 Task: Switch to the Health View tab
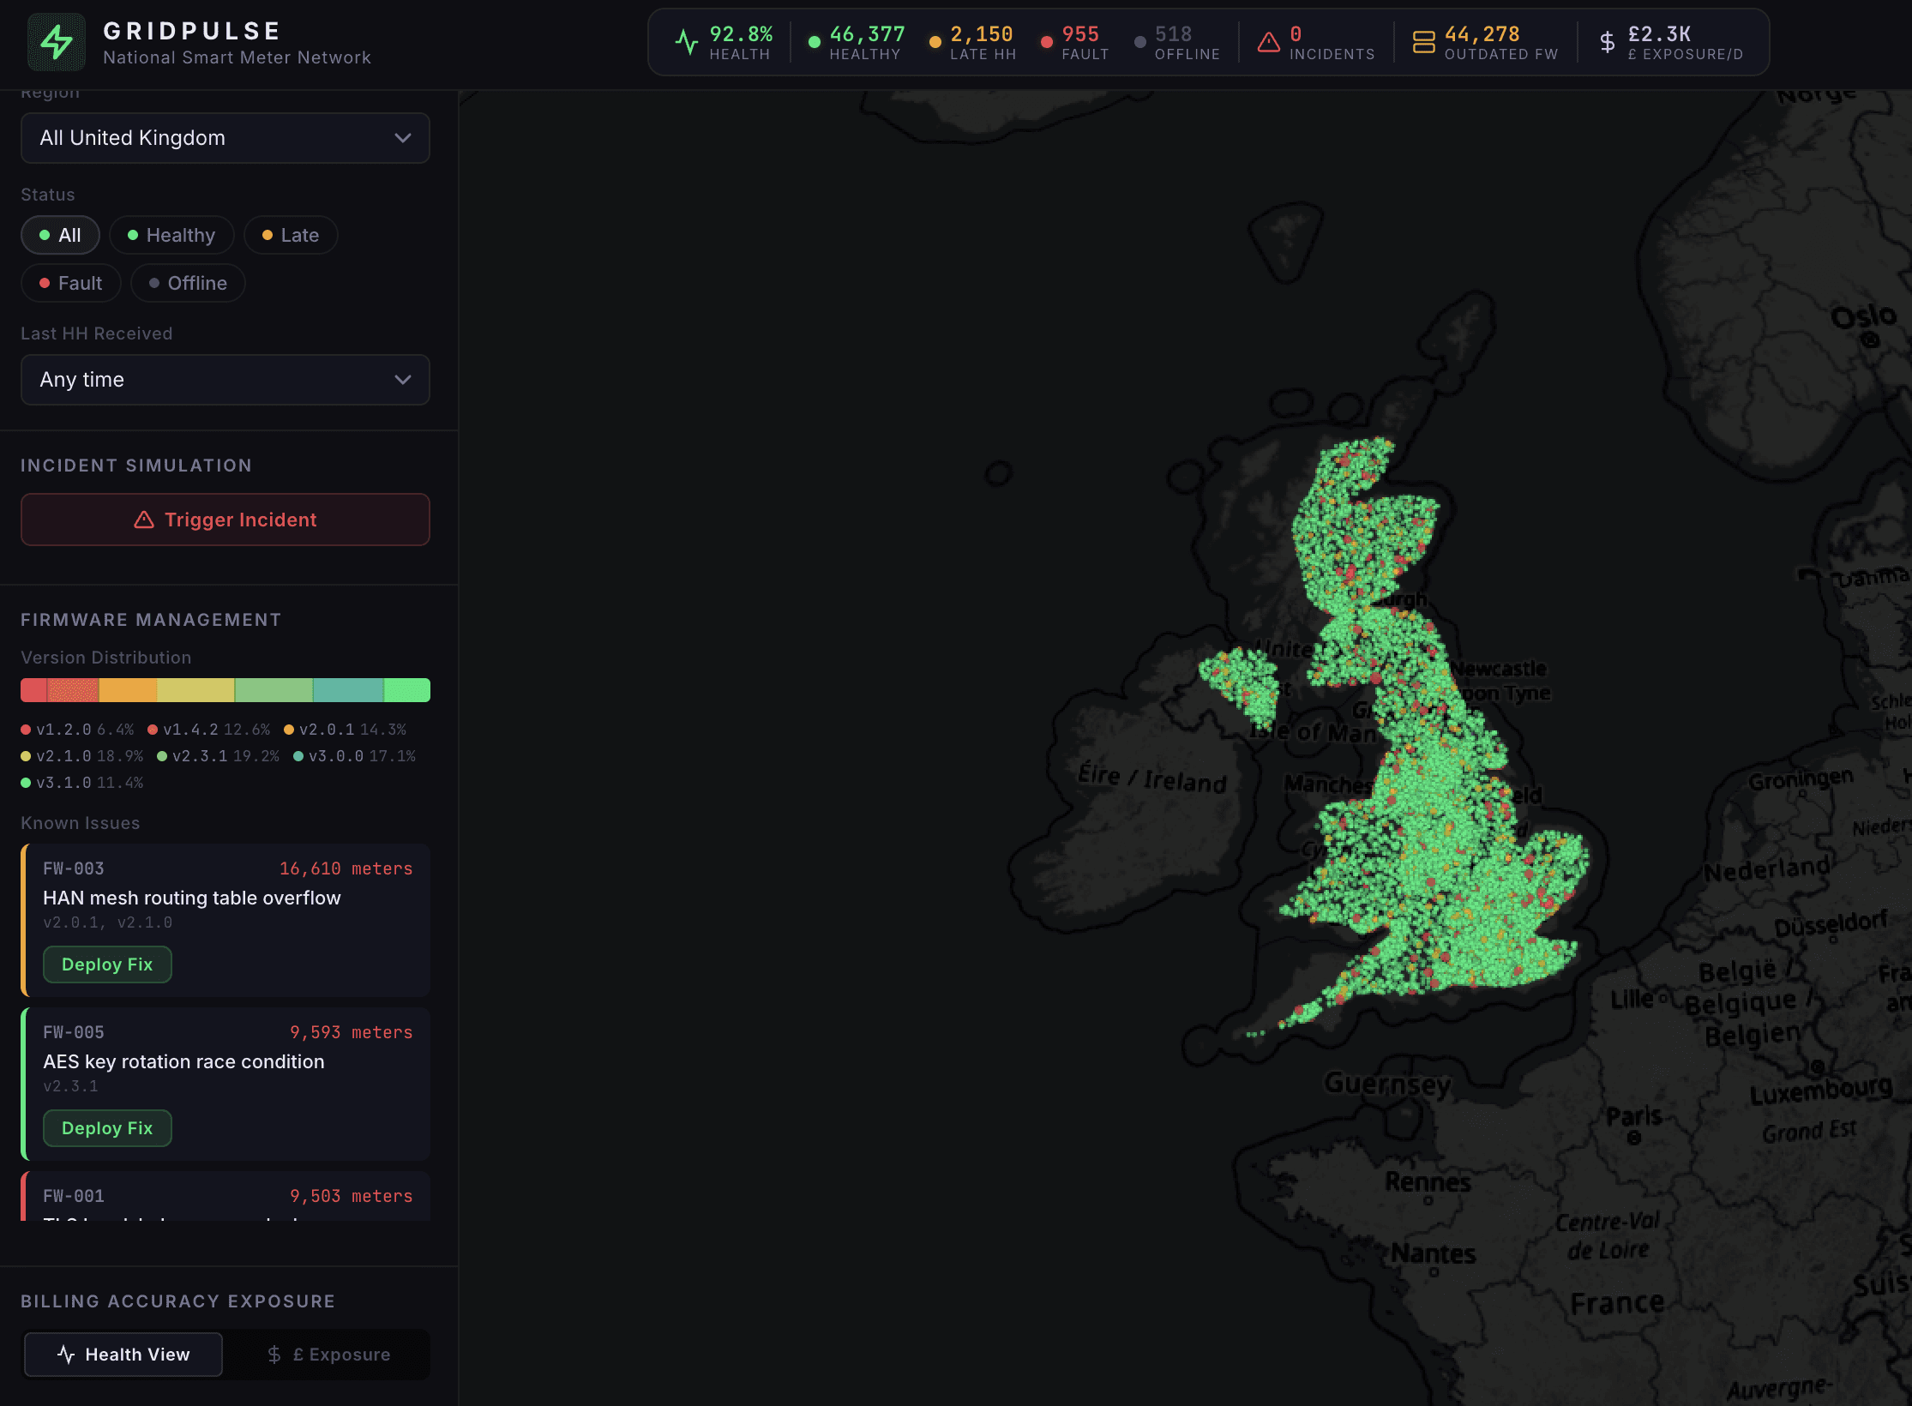(x=123, y=1355)
